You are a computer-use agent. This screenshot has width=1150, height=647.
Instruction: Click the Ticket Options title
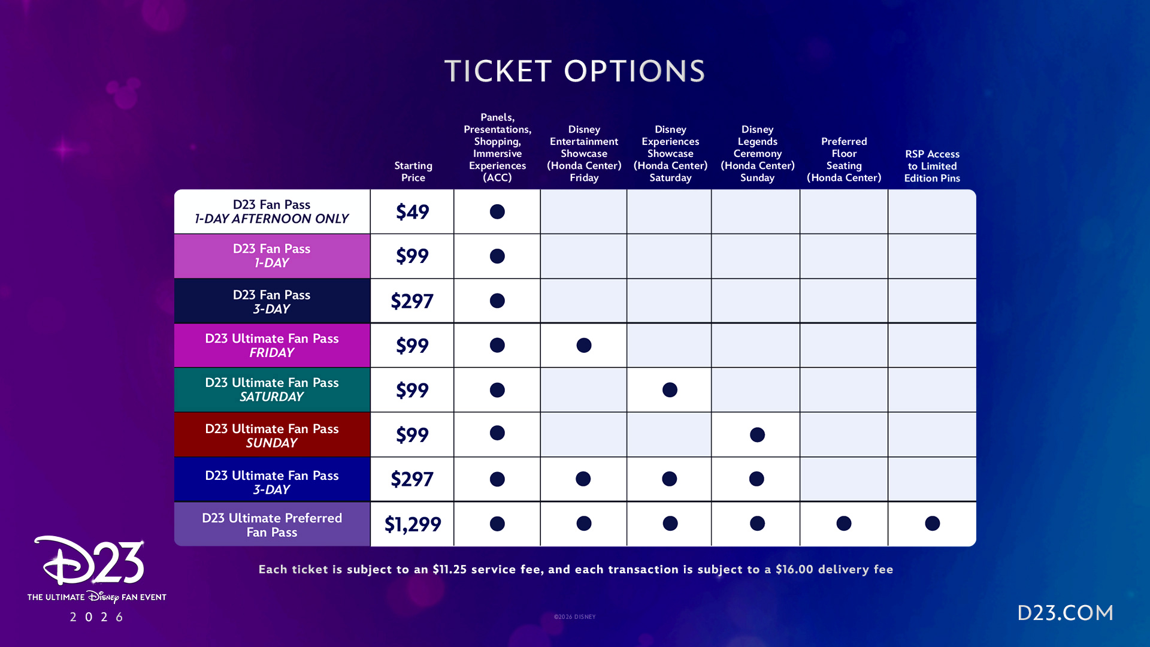point(574,71)
